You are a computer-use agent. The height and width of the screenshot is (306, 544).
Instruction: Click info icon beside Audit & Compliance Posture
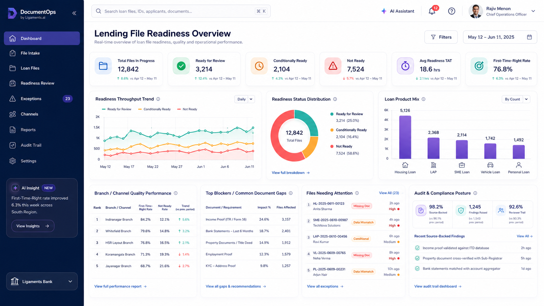pyautogui.click(x=475, y=193)
